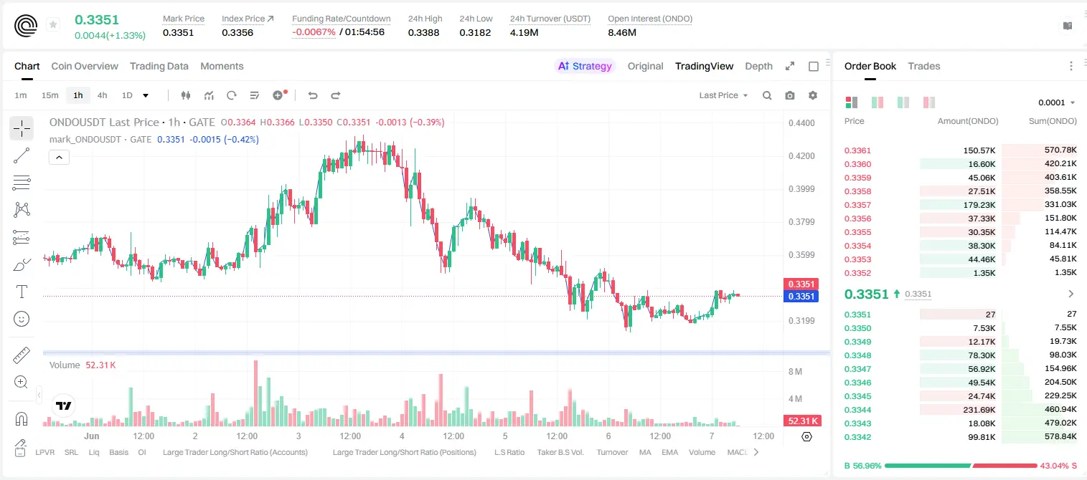
Task: Open the emoji sticker tool
Action: tap(22, 319)
